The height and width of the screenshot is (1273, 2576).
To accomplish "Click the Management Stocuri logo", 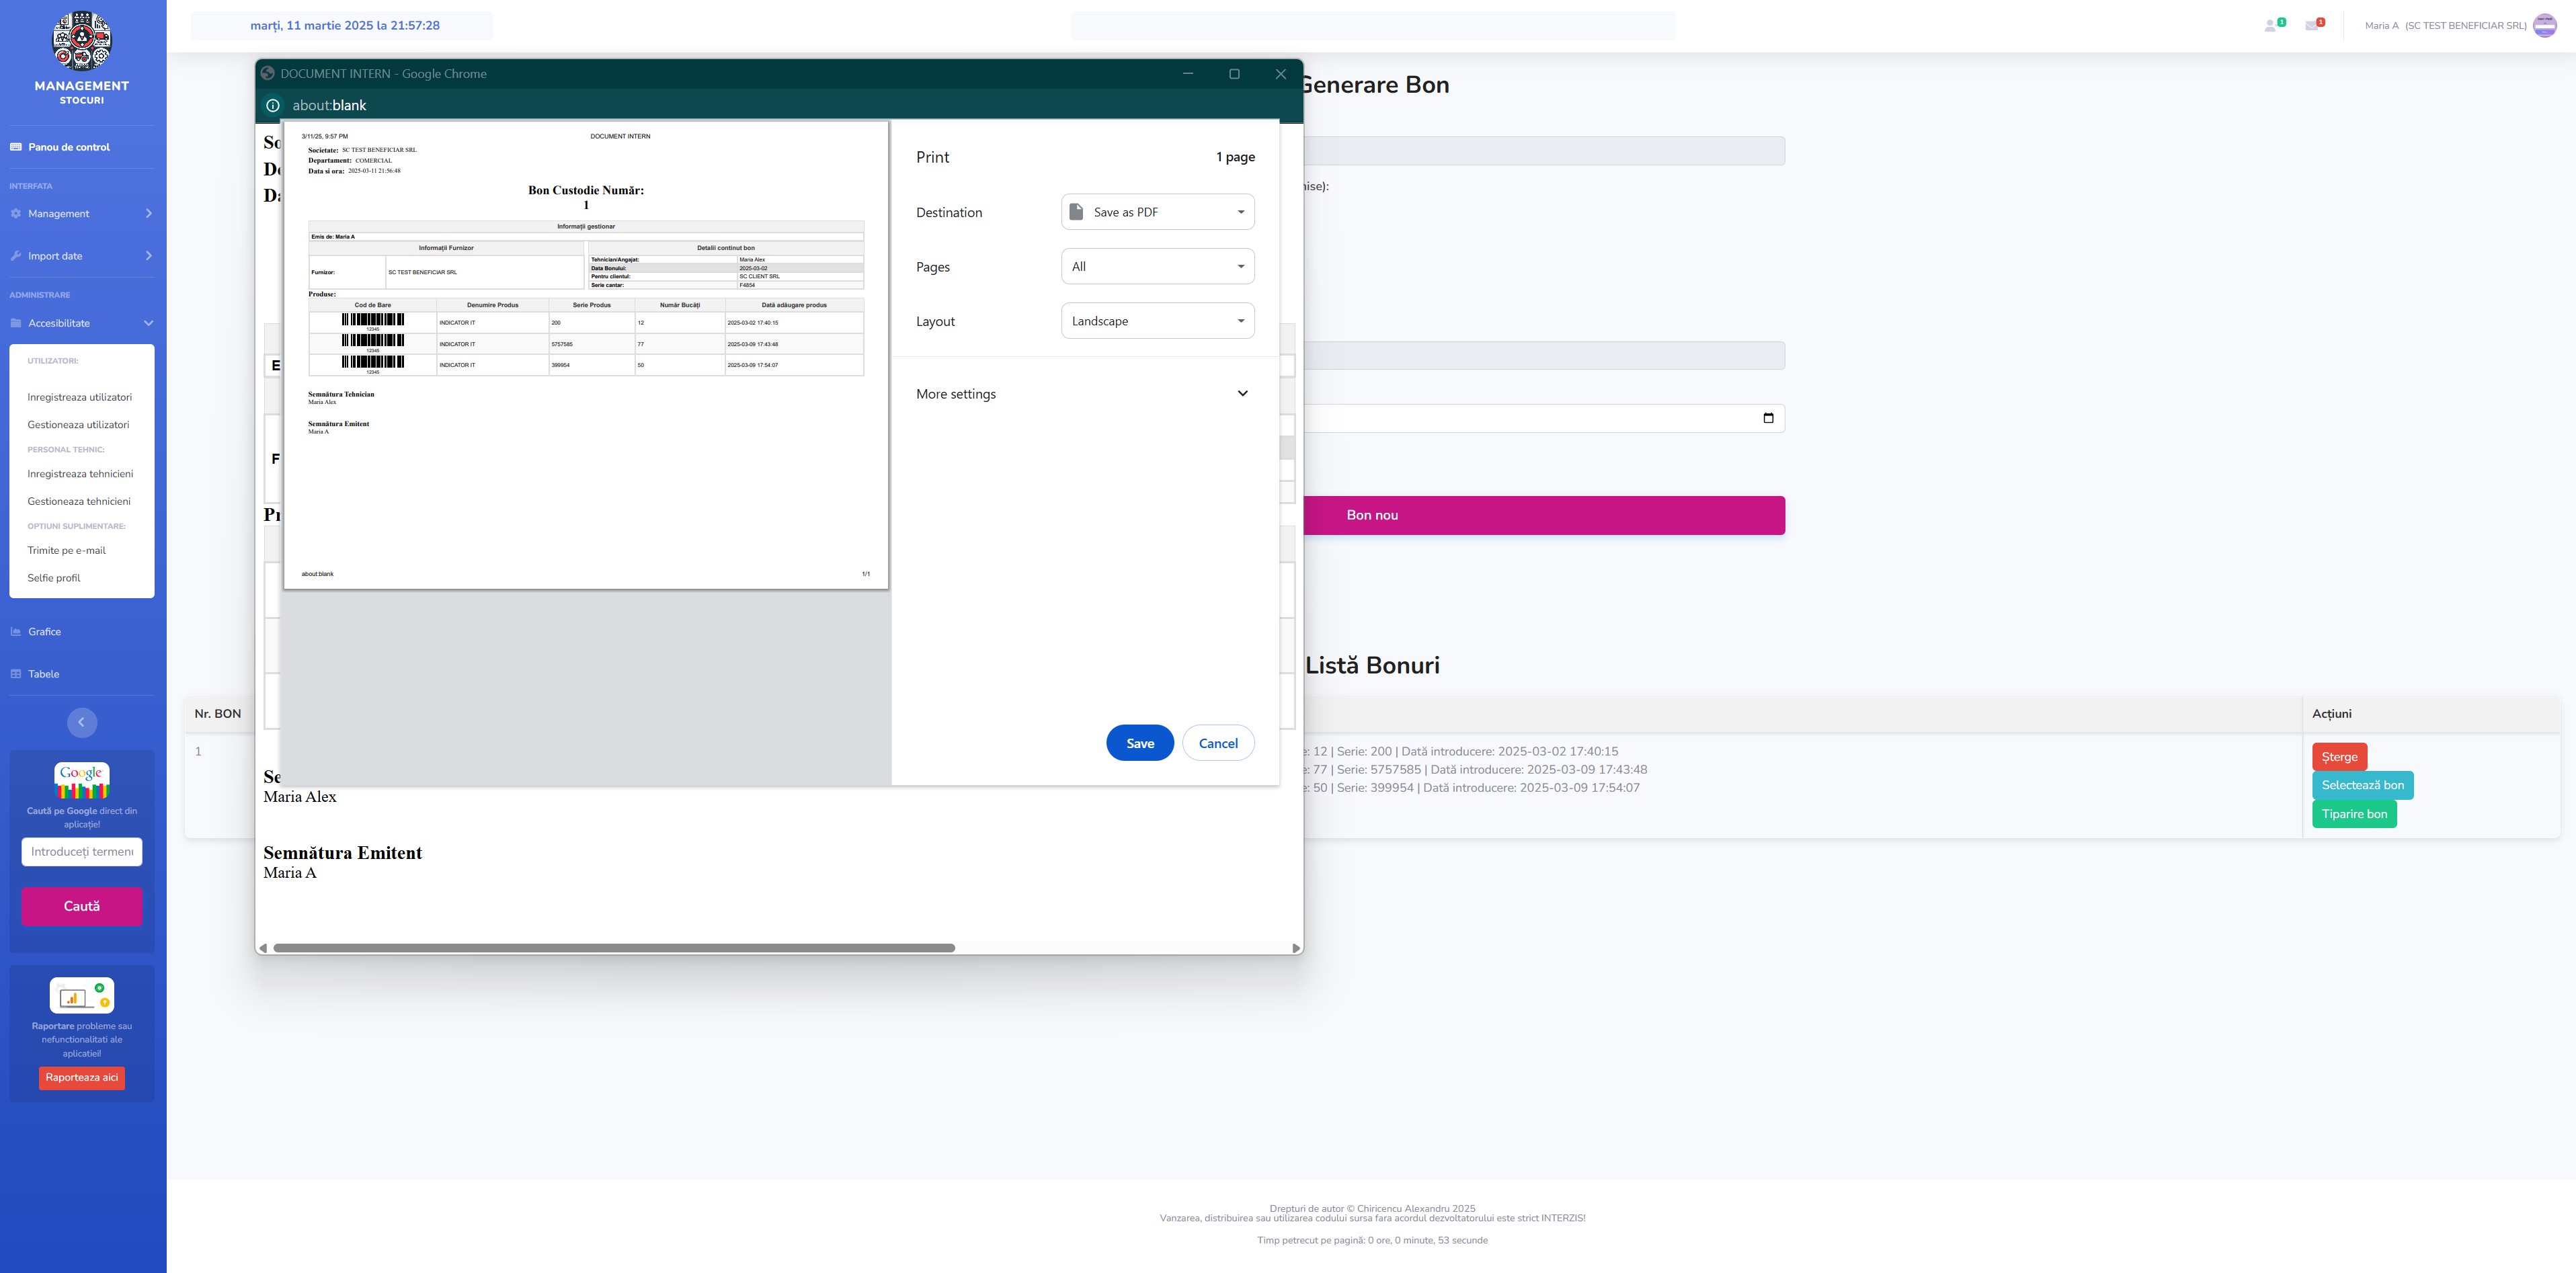I will pyautogui.click(x=81, y=42).
